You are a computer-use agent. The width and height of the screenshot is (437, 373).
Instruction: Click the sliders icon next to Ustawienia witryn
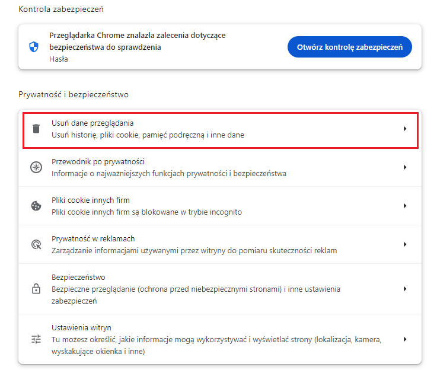coord(36,339)
